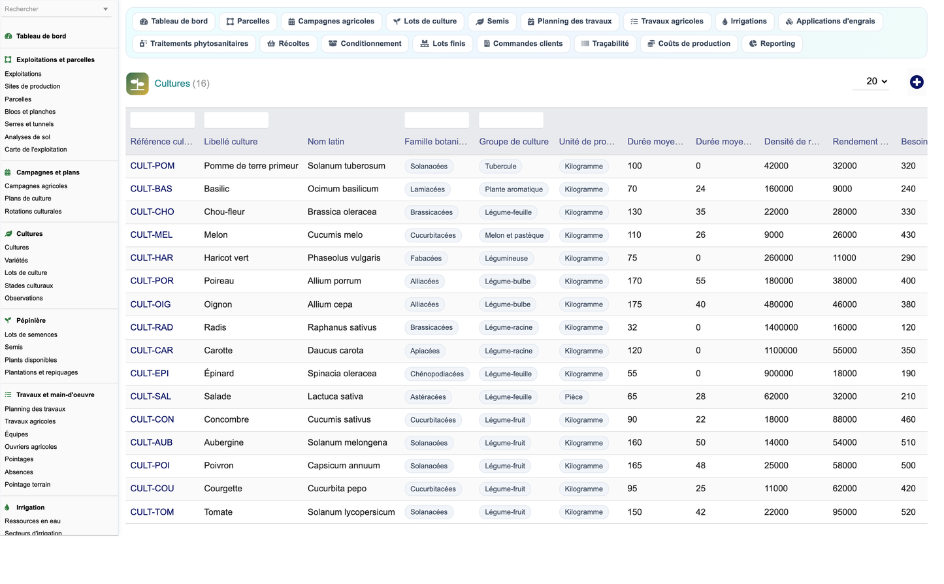
Task: Open the Rechercher dropdown arrow
Action: point(106,9)
